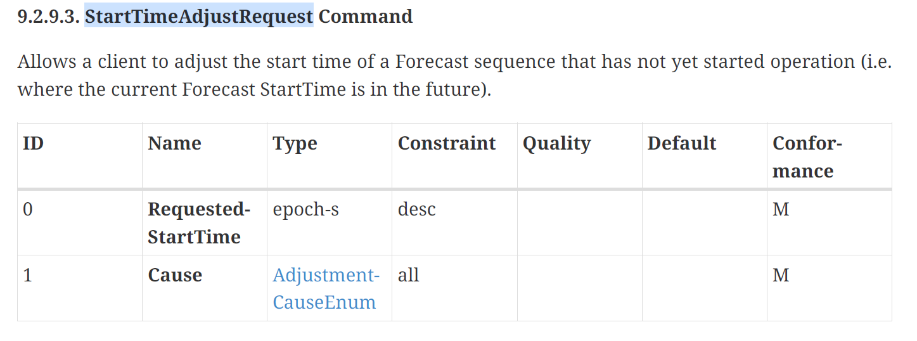Click the ID 0 cell

[x=27, y=209]
